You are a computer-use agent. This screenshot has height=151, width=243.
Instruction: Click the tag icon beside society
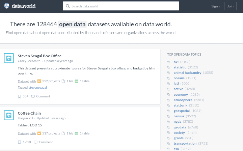[169, 133]
